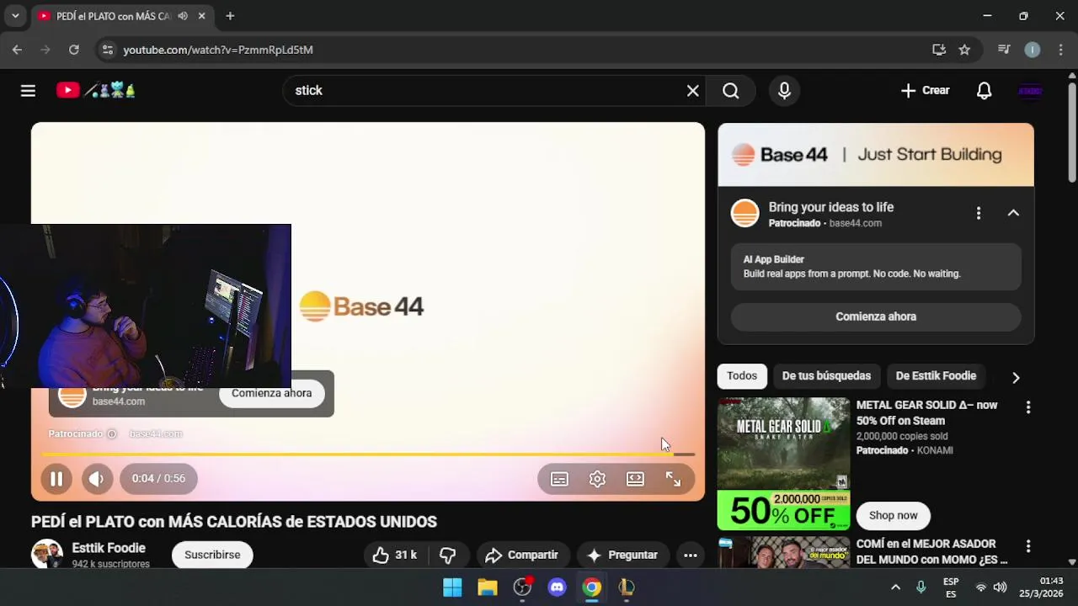Bookmark this page with star
This screenshot has height=606, width=1078.
point(964,50)
